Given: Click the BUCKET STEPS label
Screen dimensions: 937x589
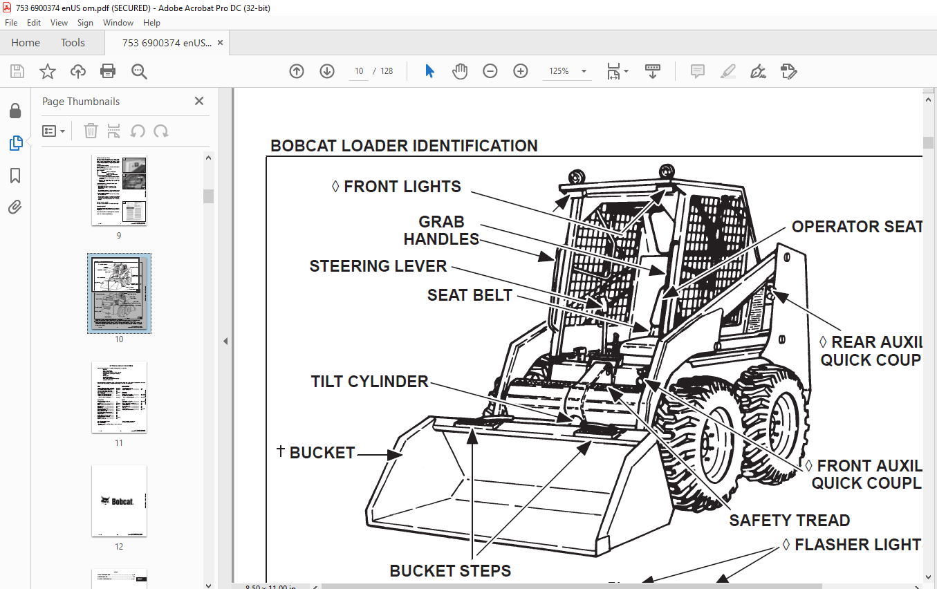Looking at the screenshot, I should [450, 571].
